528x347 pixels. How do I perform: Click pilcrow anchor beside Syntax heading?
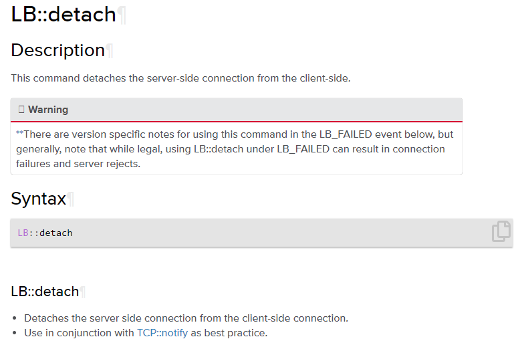click(x=71, y=199)
